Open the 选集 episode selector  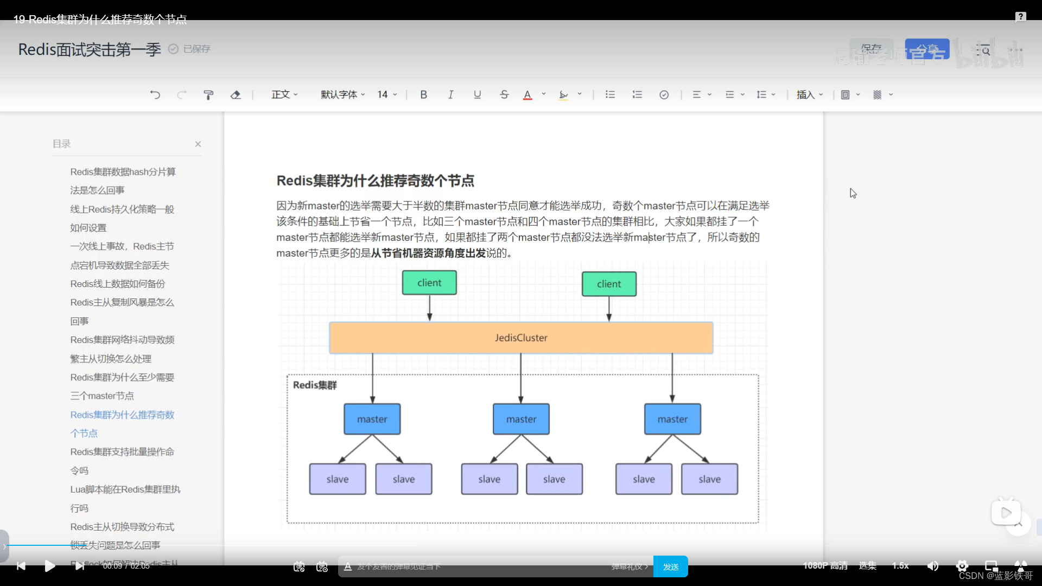tap(868, 566)
